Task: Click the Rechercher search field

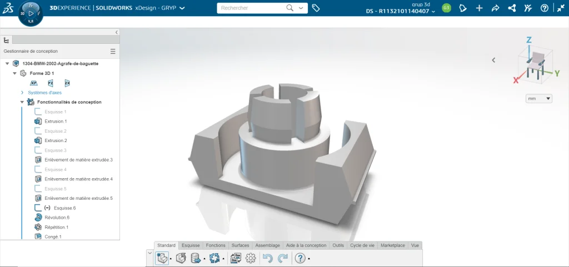Action: (252, 8)
